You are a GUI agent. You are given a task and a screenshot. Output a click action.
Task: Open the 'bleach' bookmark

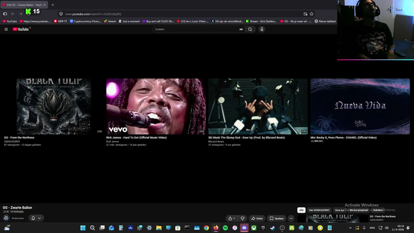pos(110,21)
